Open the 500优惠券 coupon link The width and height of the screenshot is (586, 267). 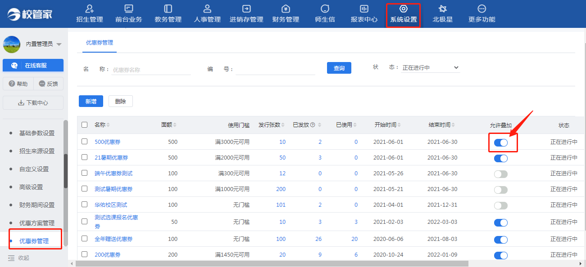tap(108, 142)
